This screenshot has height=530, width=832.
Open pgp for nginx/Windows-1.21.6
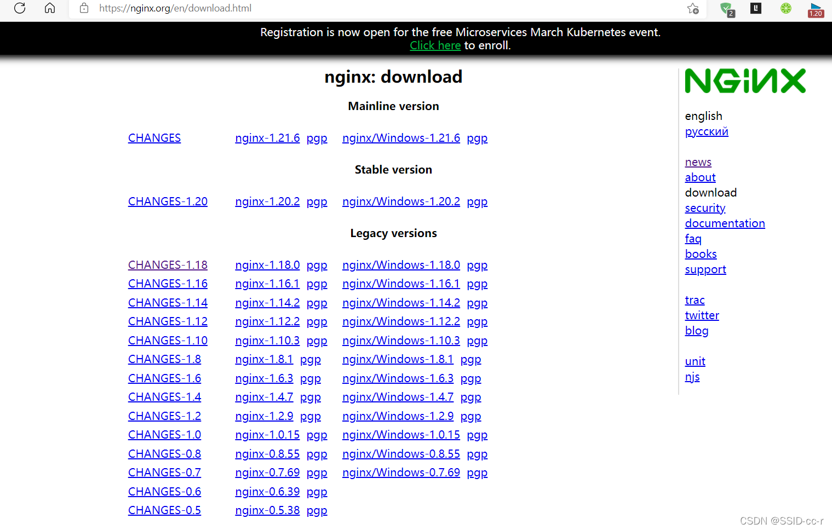477,139
